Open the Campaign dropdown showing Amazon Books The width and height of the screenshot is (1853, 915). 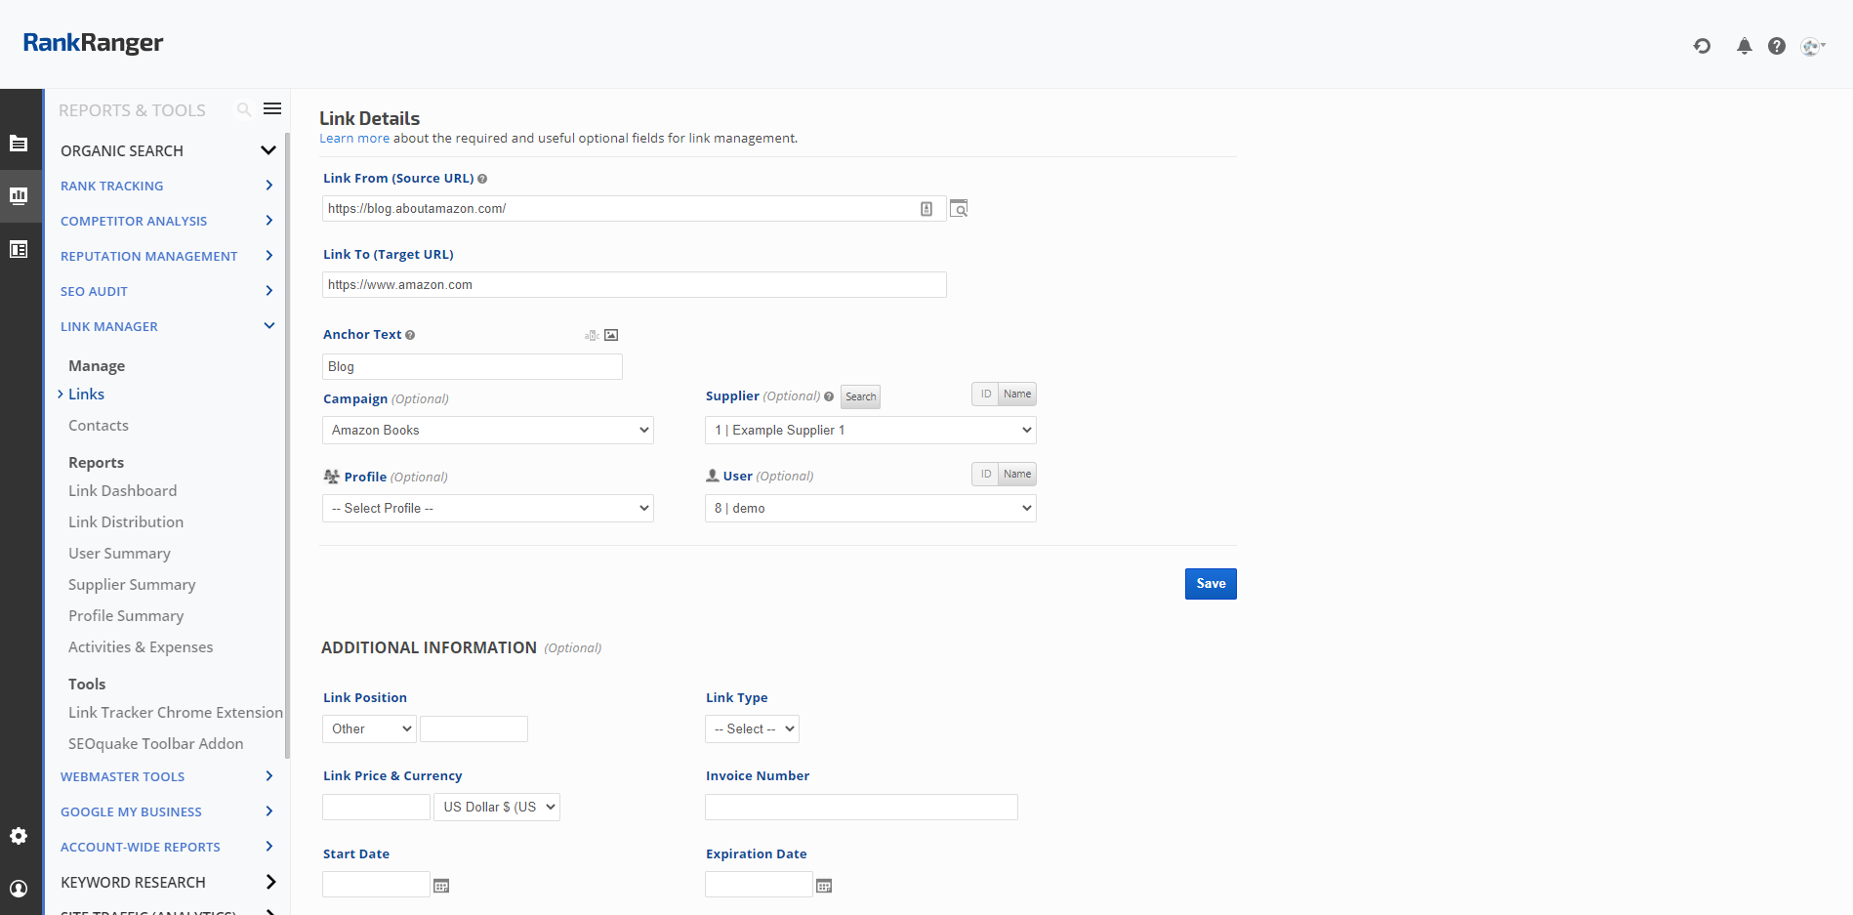pos(488,431)
